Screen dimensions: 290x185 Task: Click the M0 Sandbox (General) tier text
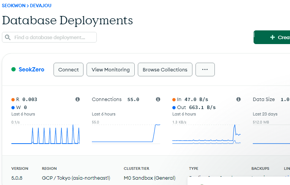[150, 178]
